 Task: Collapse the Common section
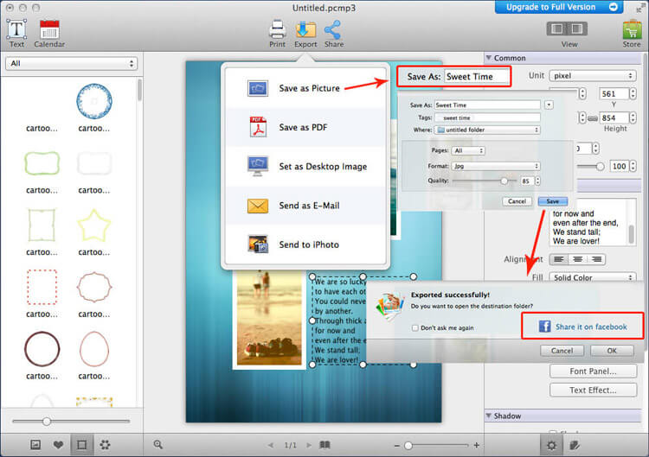489,58
